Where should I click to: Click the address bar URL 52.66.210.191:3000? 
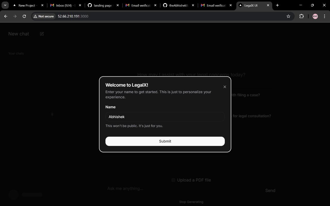(x=73, y=16)
